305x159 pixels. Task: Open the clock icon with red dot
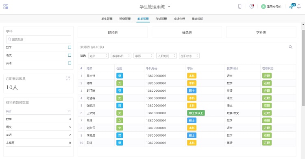coord(252,7)
